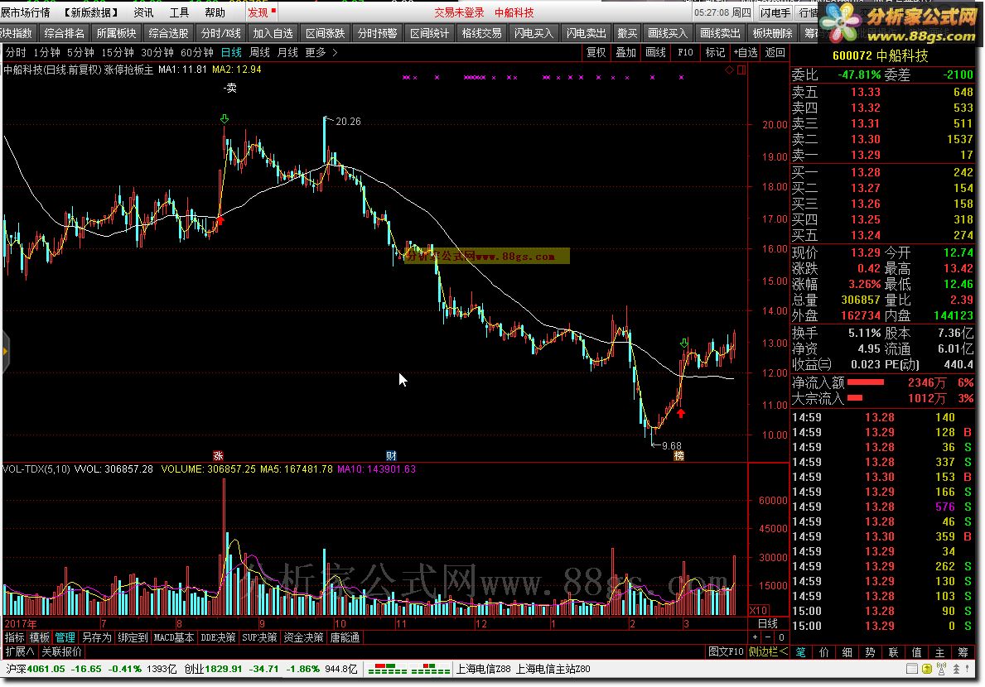
Task: Click the rectangle icon beside the diamond
Action: point(741,70)
